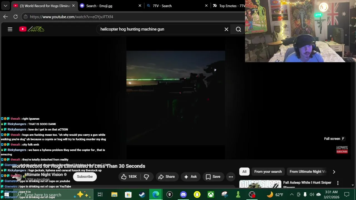Select the From Ultimate Night Vision chip
The width and height of the screenshot is (356, 200).
(x=308, y=172)
